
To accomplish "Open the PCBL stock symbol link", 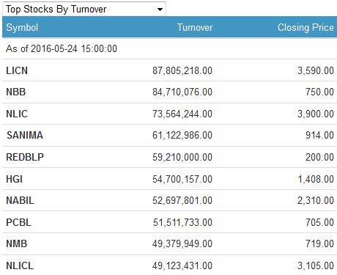I will [19, 222].
